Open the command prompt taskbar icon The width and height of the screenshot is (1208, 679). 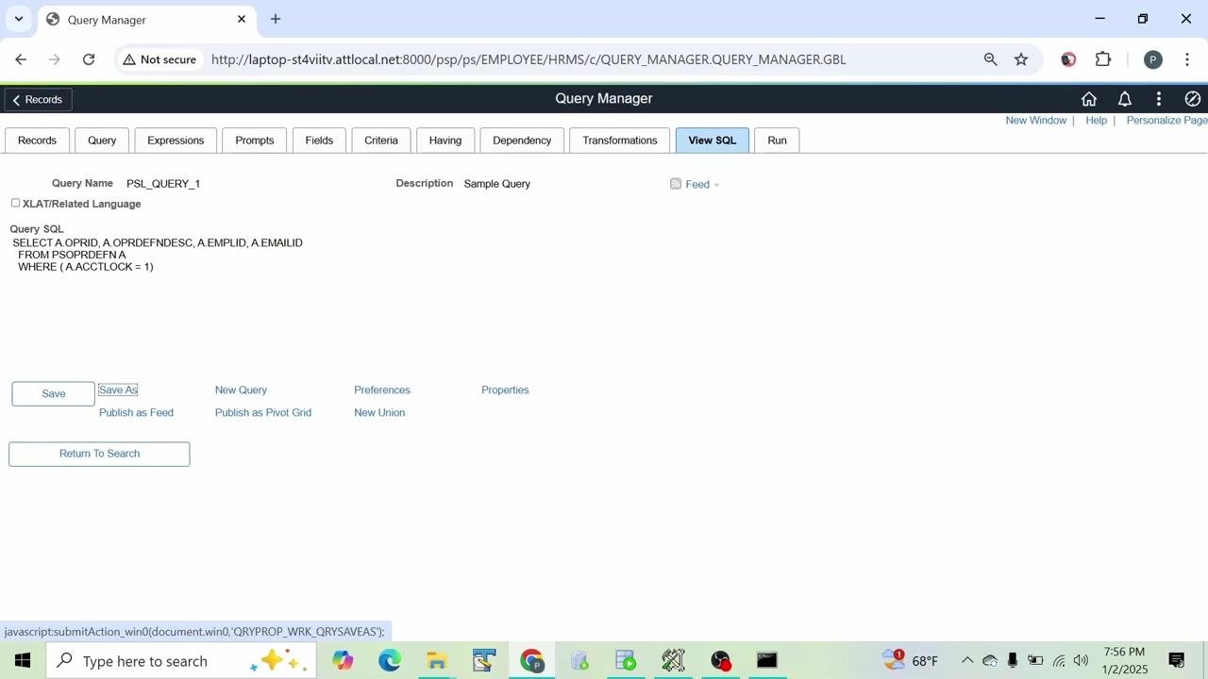pyautogui.click(x=767, y=661)
